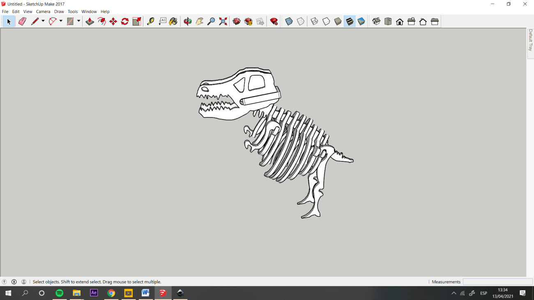Switch to Iso view
Screen dimensions: 534x300
click(376, 22)
